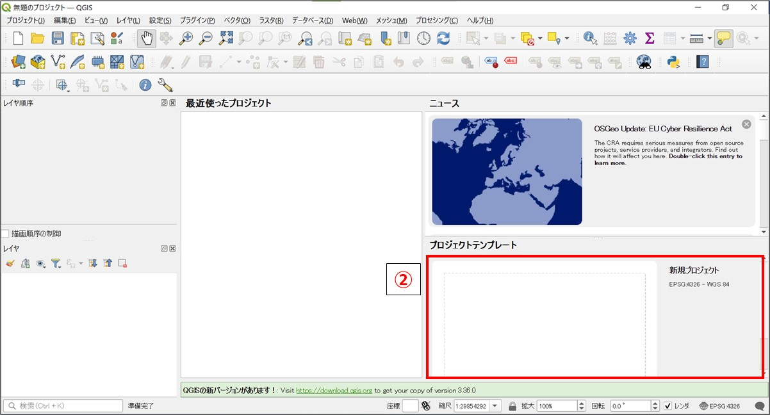Click the New GeoPackage Layer icon

pos(38,62)
